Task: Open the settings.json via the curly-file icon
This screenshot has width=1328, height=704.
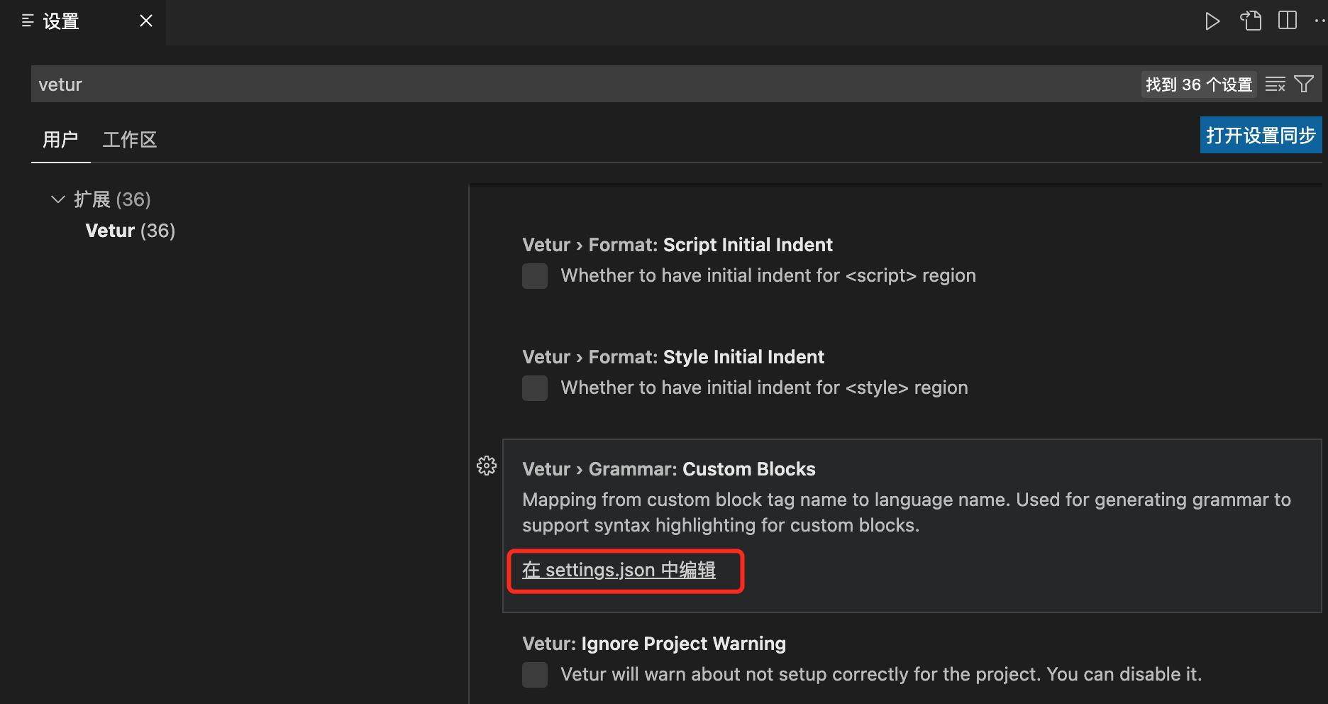Action: [x=1251, y=21]
